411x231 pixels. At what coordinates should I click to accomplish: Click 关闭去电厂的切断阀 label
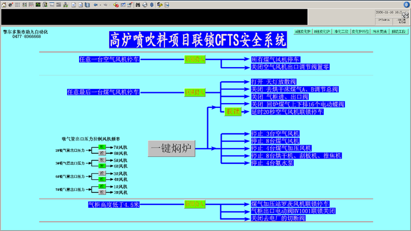pyautogui.click(x=278, y=218)
